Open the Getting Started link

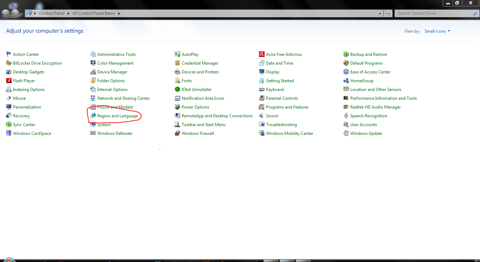280,80
